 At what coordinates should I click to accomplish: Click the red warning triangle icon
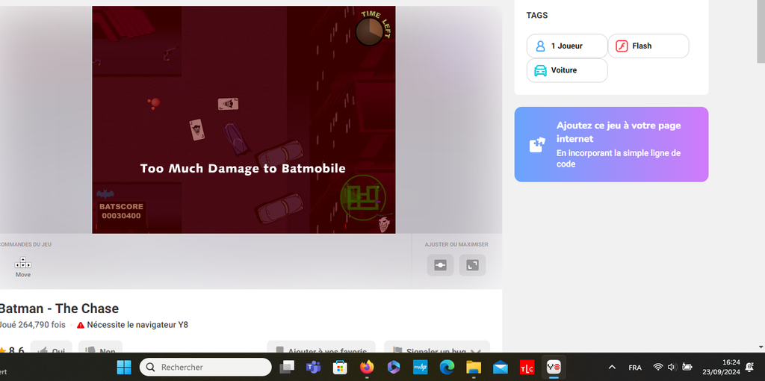coord(81,325)
